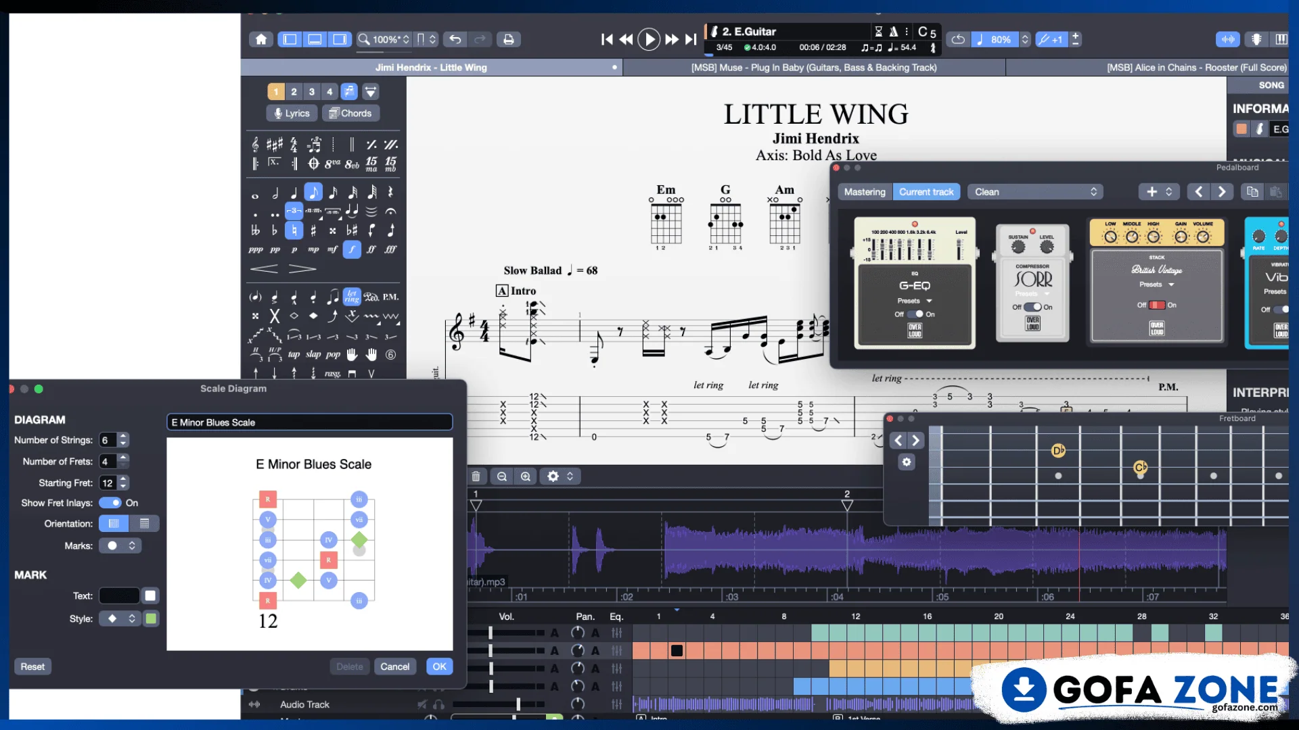Turn off the SORR compressor pedal switch
The image size is (1299, 730).
[x=1032, y=307]
